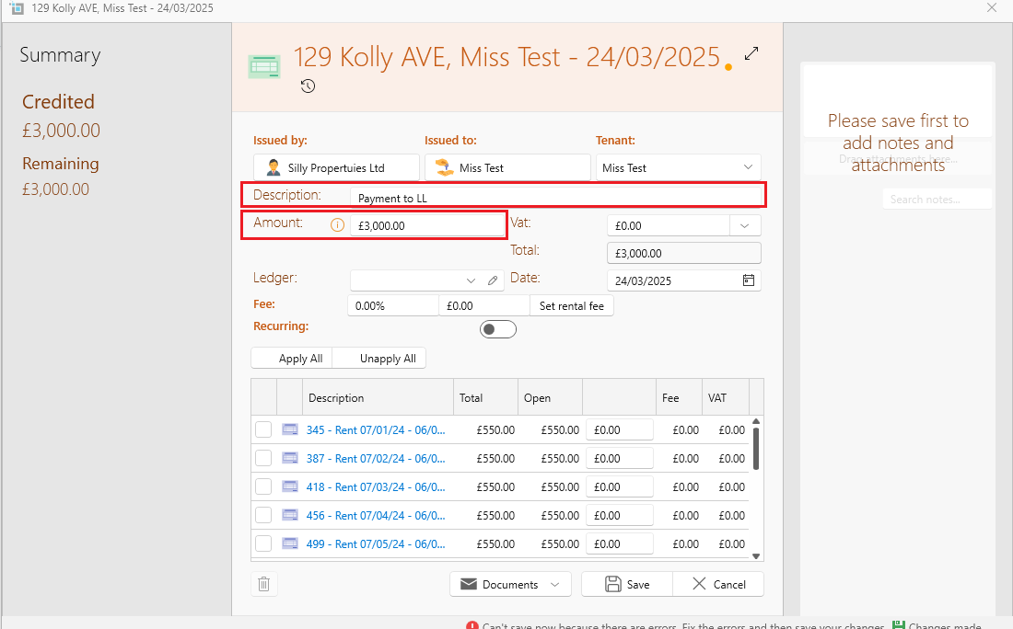
Task: Click the Description column header
Action: [378, 397]
